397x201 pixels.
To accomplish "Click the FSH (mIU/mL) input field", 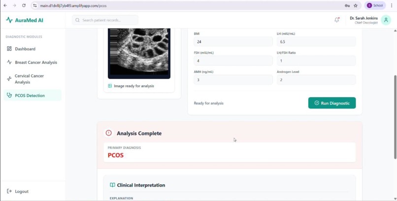I will point(233,61).
